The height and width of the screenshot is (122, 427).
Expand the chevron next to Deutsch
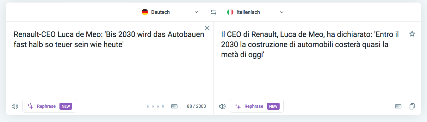point(196,12)
